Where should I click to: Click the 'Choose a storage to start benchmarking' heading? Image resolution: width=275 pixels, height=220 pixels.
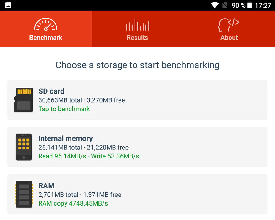pyautogui.click(x=137, y=65)
